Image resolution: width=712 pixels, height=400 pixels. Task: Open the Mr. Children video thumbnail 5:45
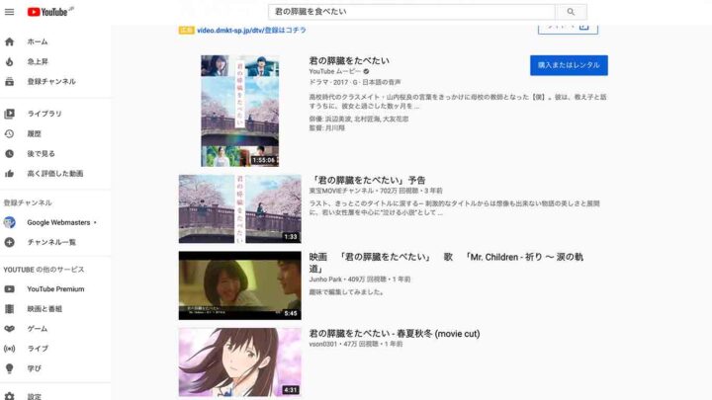(x=239, y=285)
